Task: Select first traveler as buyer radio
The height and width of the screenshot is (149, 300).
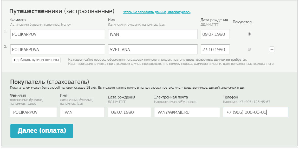Action: coord(249,34)
